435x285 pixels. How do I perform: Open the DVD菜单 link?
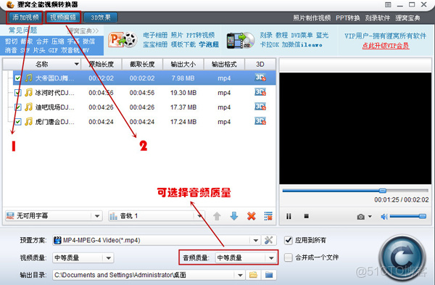(x=302, y=36)
